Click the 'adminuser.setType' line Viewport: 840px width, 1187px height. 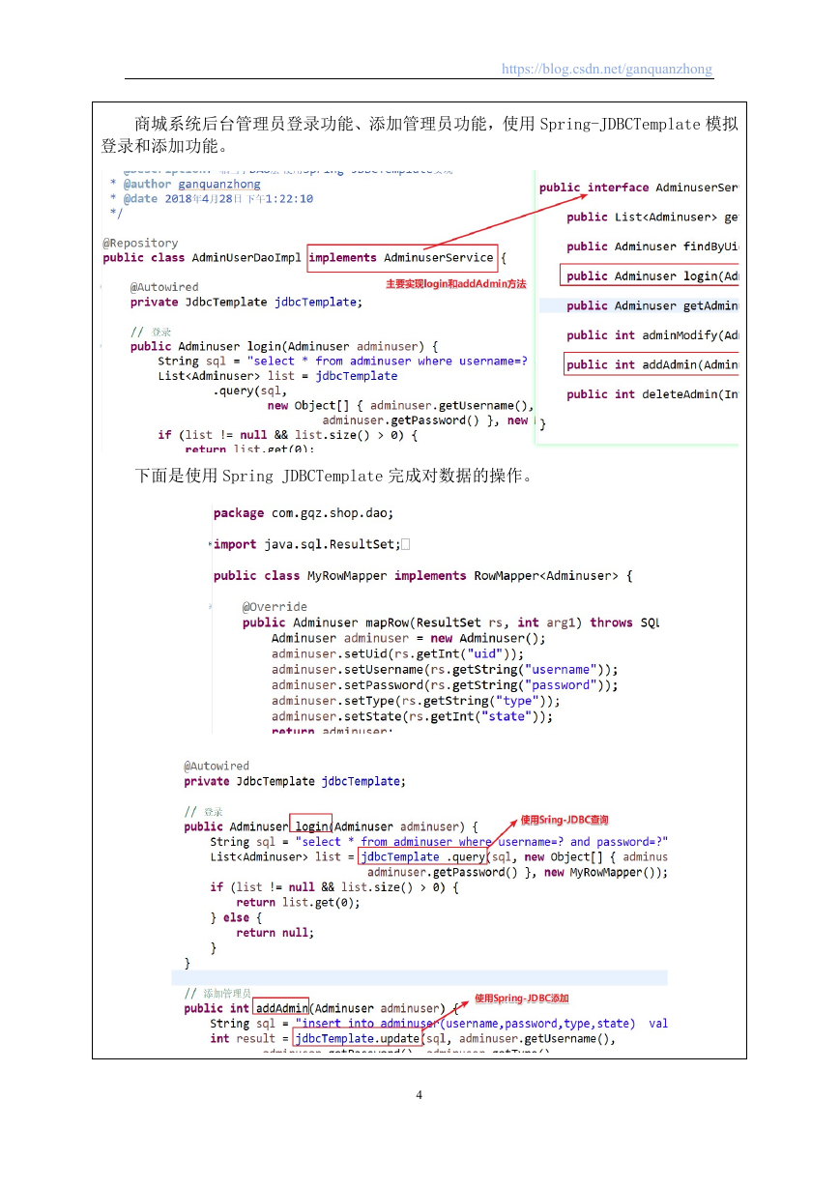(x=416, y=701)
